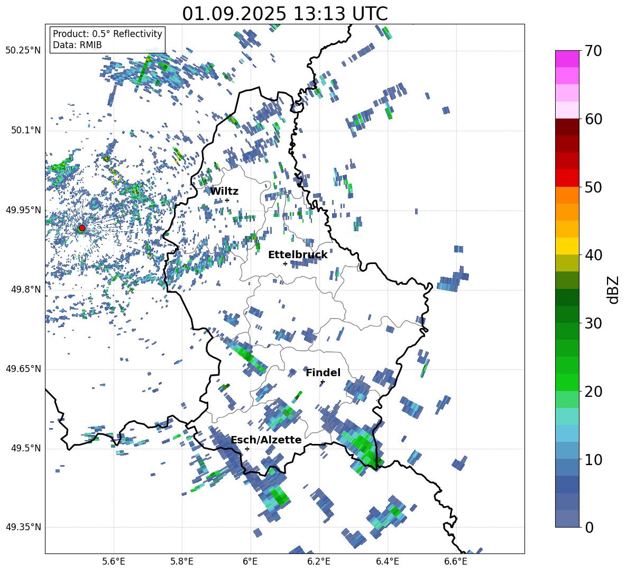Viewport: 626px width, 572px height.
Task: Click the Ettelbruck city label
Action: point(298,255)
